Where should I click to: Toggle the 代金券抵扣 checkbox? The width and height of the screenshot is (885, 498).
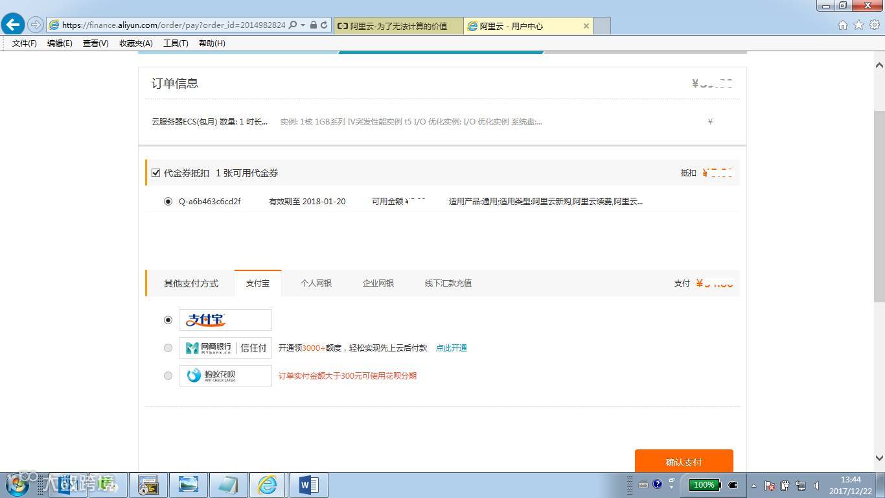pyautogui.click(x=155, y=173)
